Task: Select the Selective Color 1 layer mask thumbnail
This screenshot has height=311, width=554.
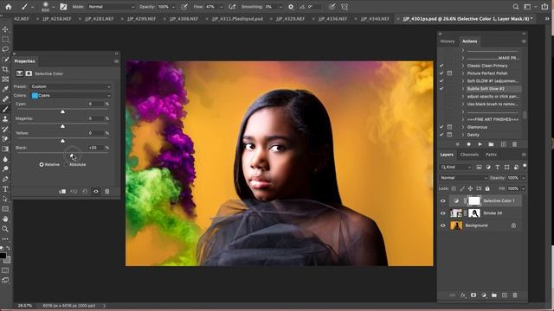Action: point(474,201)
